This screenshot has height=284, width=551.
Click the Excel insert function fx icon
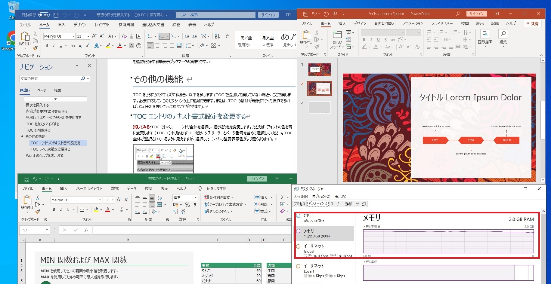point(86,230)
